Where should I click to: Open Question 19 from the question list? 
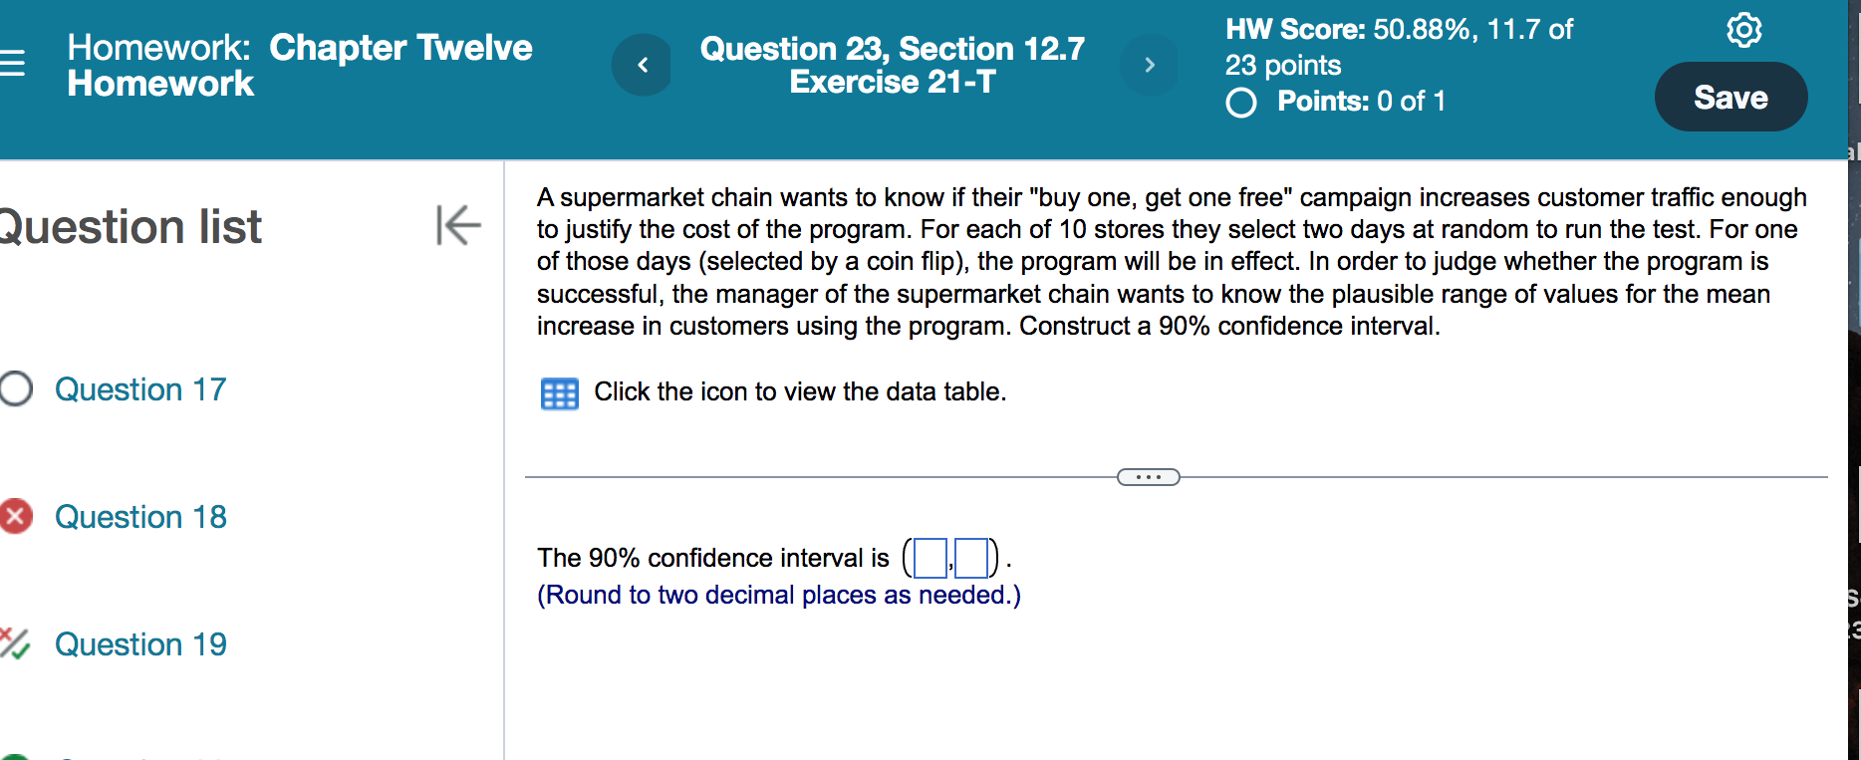(x=140, y=644)
